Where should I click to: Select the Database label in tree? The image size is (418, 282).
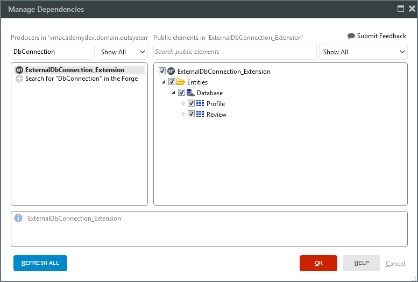click(210, 93)
